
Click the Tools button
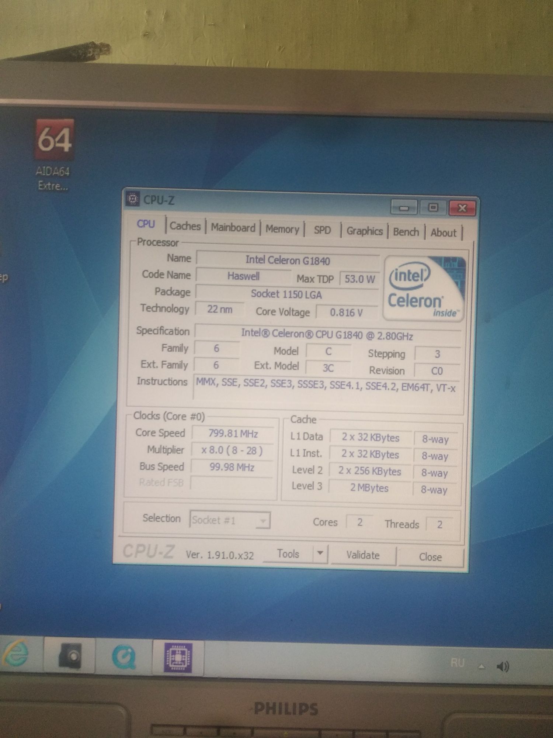(x=288, y=553)
